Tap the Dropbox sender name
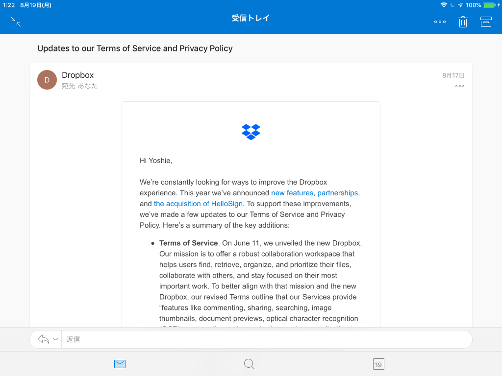 (78, 75)
